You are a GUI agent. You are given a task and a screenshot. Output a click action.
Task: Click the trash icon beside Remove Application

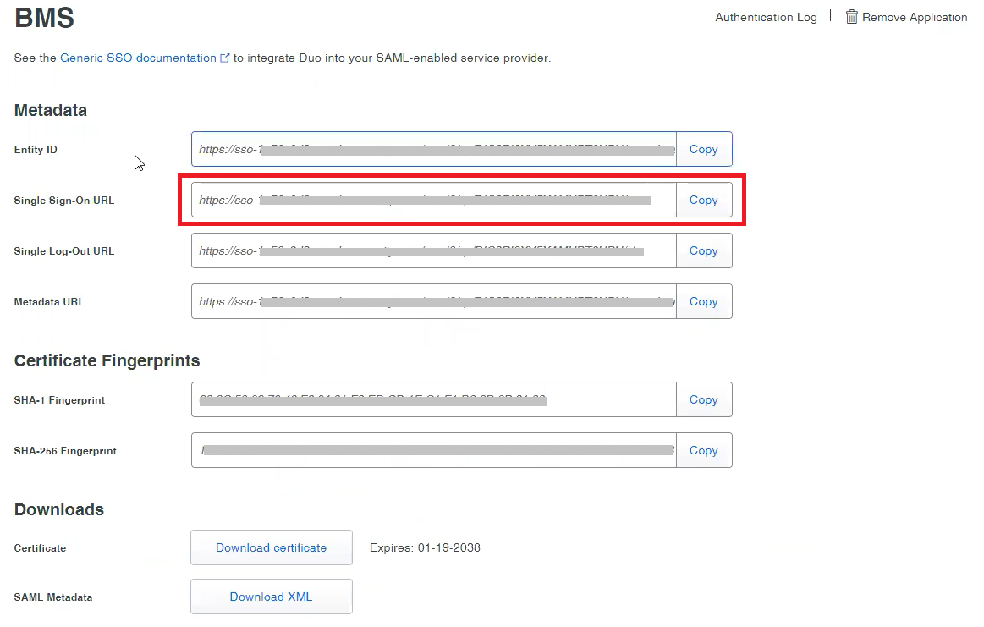[x=852, y=17]
